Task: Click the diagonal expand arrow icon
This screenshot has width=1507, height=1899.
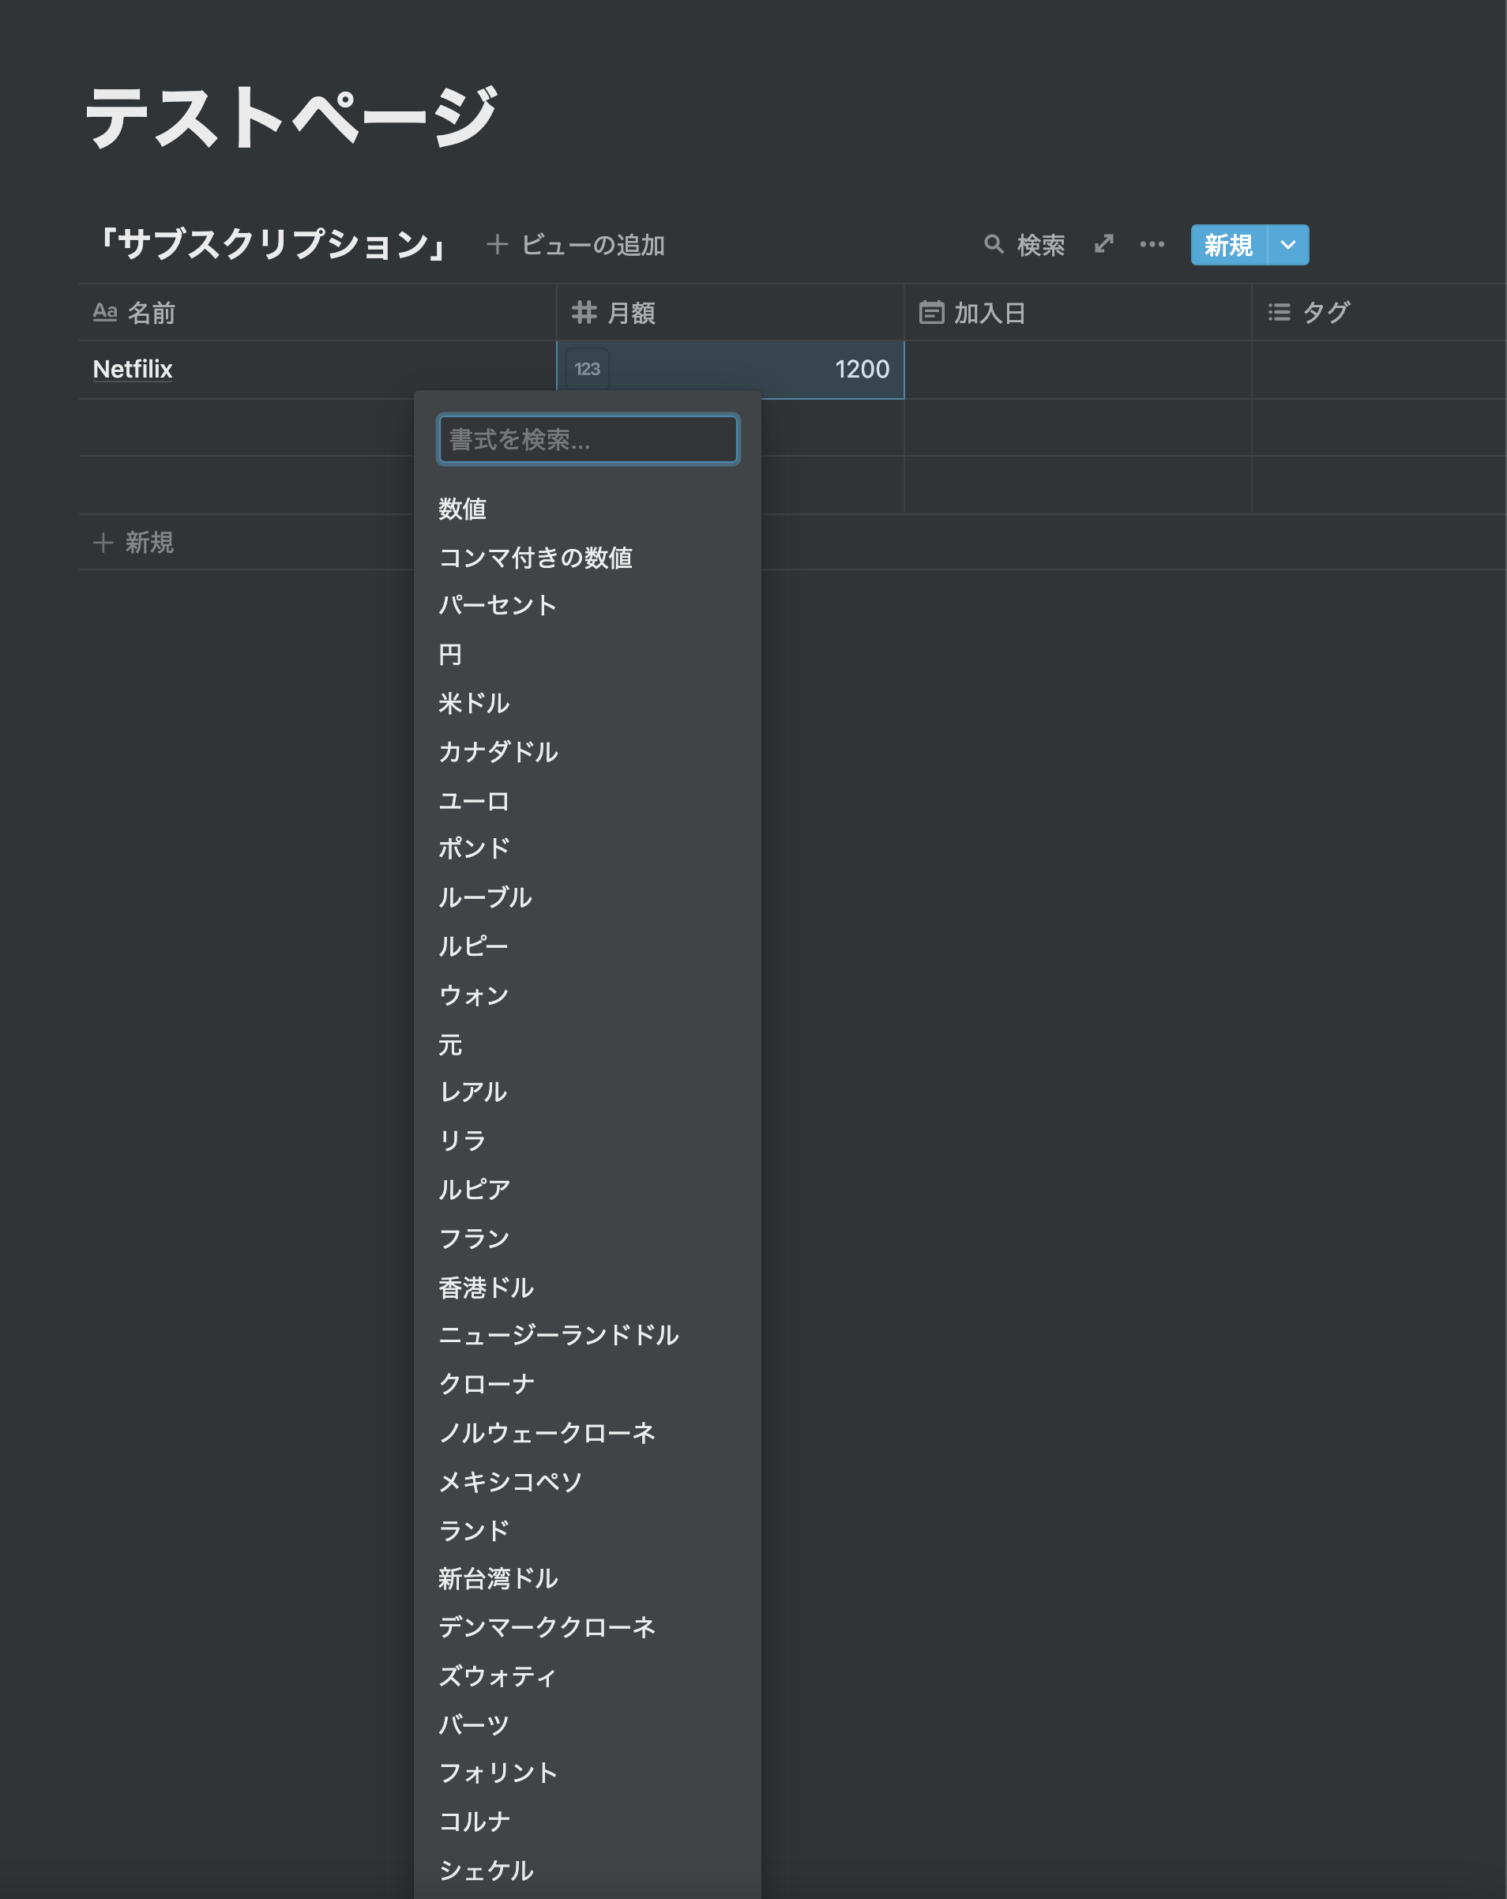Action: coord(1105,244)
